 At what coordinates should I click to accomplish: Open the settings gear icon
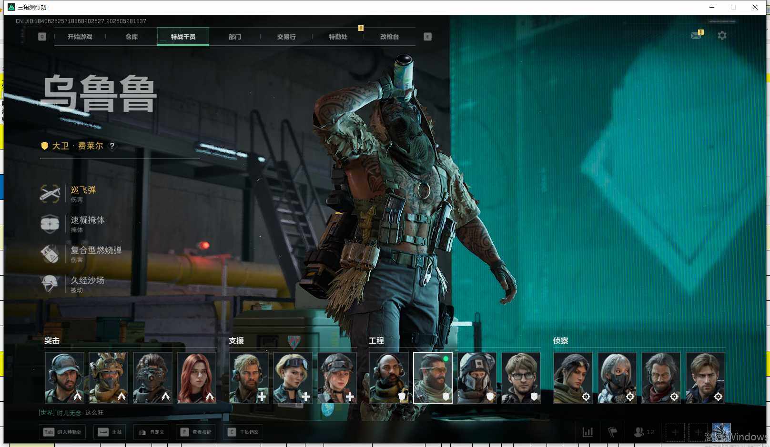722,36
